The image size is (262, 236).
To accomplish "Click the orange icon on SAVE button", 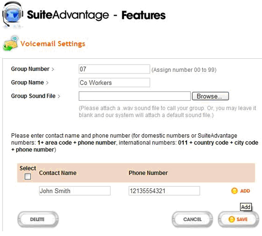I will pyautogui.click(x=232, y=219).
